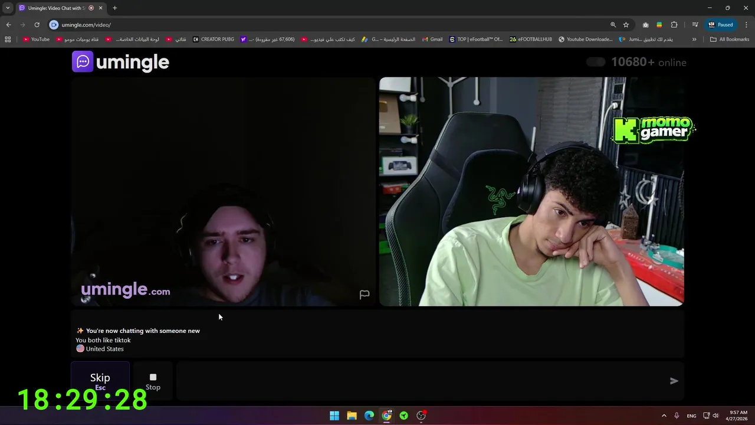Open network settings from the system tray
The image size is (755, 425).
tap(707, 416)
